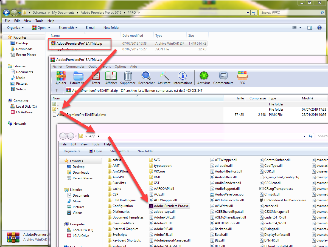
Task: Open the Fichier menu in WinRAR
Action: (57, 67)
